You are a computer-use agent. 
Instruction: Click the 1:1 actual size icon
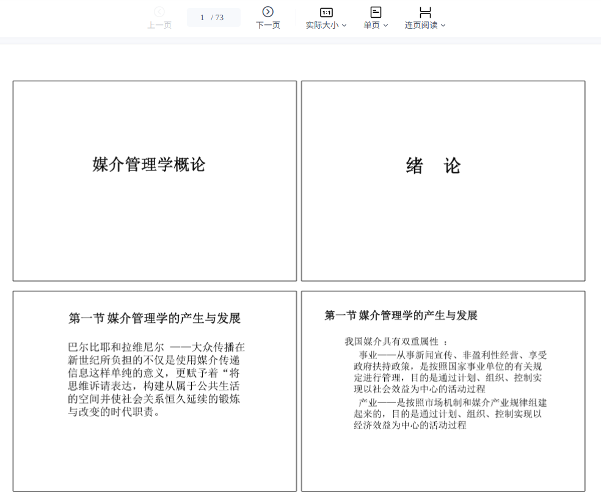pyautogui.click(x=326, y=12)
